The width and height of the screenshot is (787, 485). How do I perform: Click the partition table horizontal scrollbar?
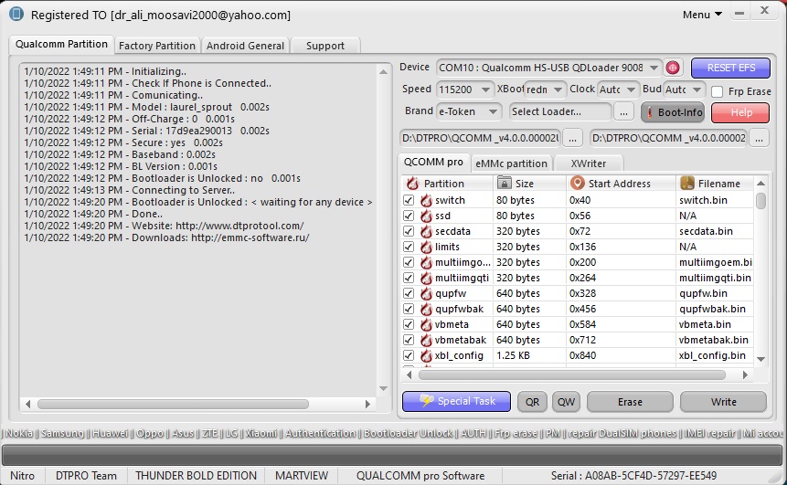coord(572,374)
